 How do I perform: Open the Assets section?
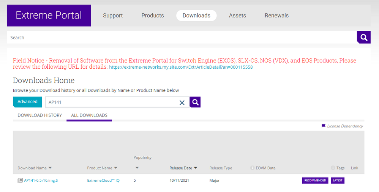pos(237,16)
